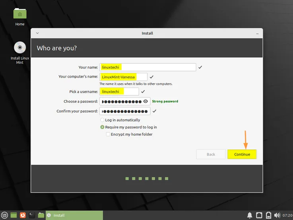This screenshot has width=293, height=220.
Task: Click the network tray icon
Action: tap(259, 215)
